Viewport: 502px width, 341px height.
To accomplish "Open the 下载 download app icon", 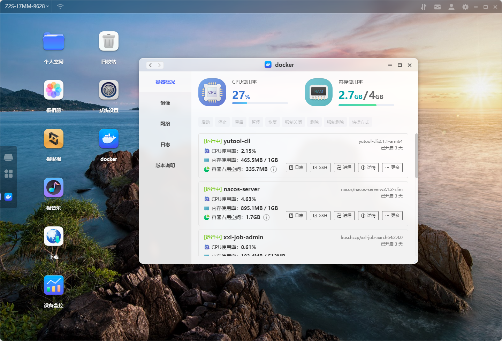I will [54, 237].
